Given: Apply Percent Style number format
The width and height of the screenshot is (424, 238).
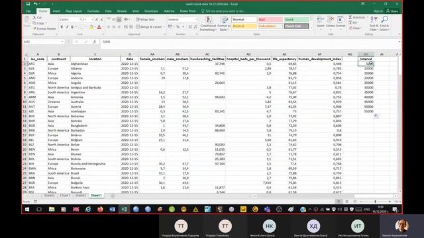Looking at the screenshot, I should 178,26.
